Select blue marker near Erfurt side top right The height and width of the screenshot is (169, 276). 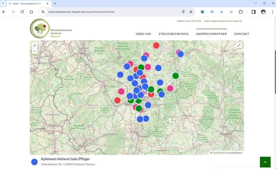click(180, 54)
